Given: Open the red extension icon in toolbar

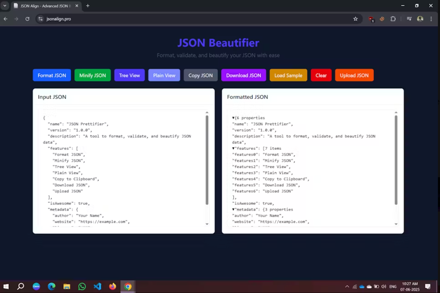Looking at the screenshot, I should [x=371, y=19].
